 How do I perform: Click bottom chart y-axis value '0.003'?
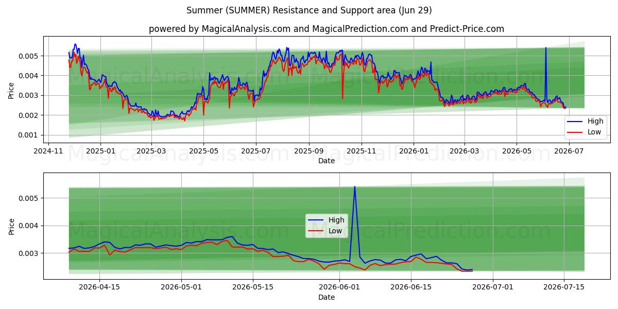click(29, 253)
